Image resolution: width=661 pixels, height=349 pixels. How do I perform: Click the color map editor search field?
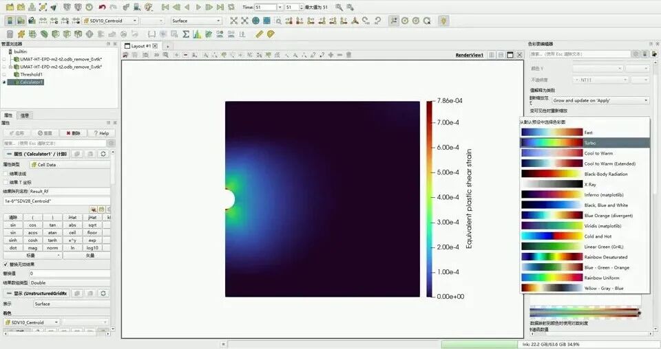(x=580, y=54)
